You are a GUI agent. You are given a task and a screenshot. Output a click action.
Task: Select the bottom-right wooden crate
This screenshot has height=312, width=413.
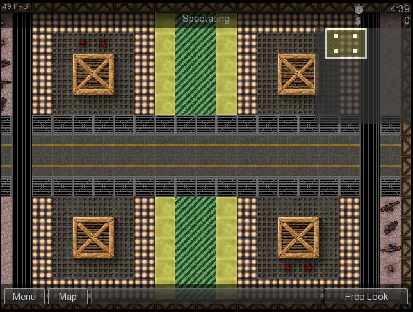[x=298, y=238]
